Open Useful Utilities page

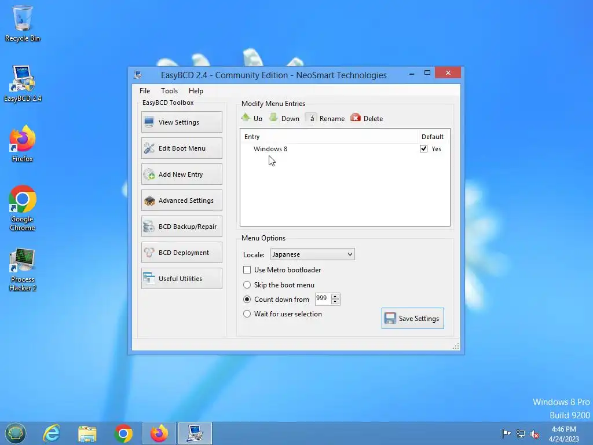pyautogui.click(x=181, y=279)
